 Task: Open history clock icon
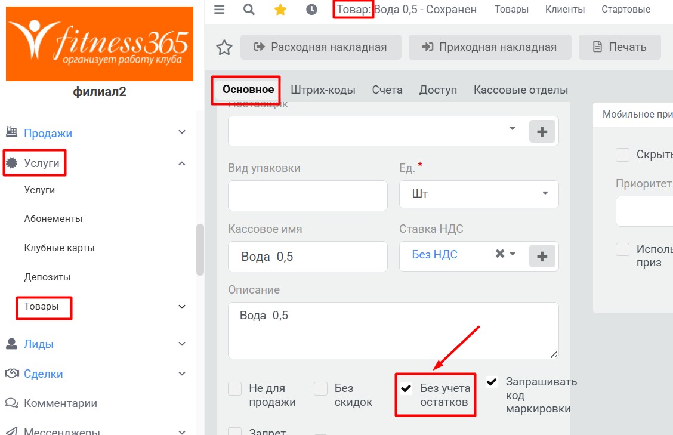(311, 10)
